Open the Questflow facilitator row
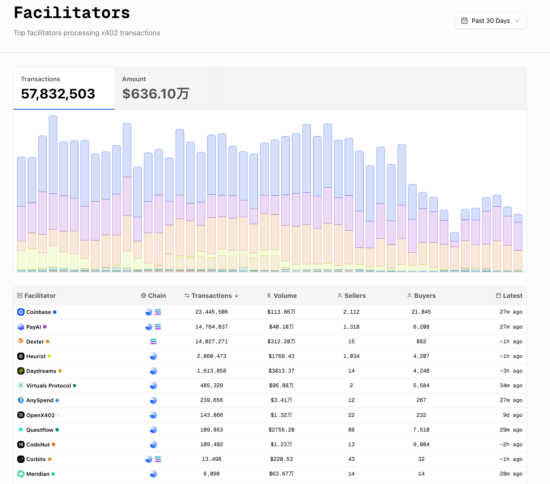Screen dimensions: 550x484 [x=40, y=430]
